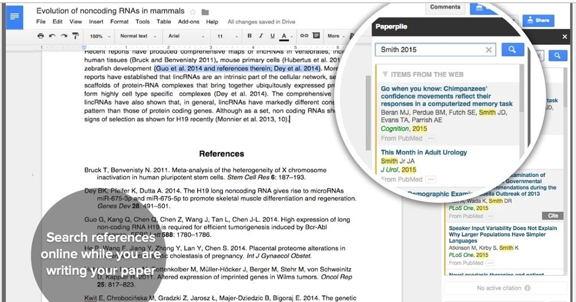Expand the More toolbar options

pos(336,36)
